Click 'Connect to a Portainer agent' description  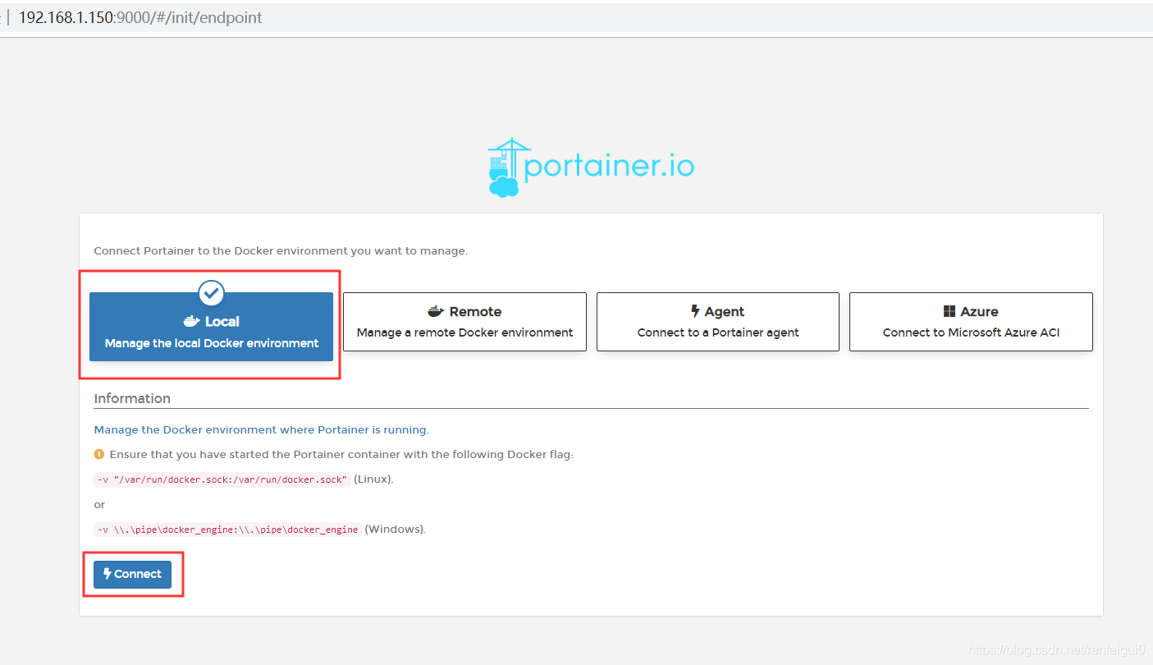click(718, 332)
